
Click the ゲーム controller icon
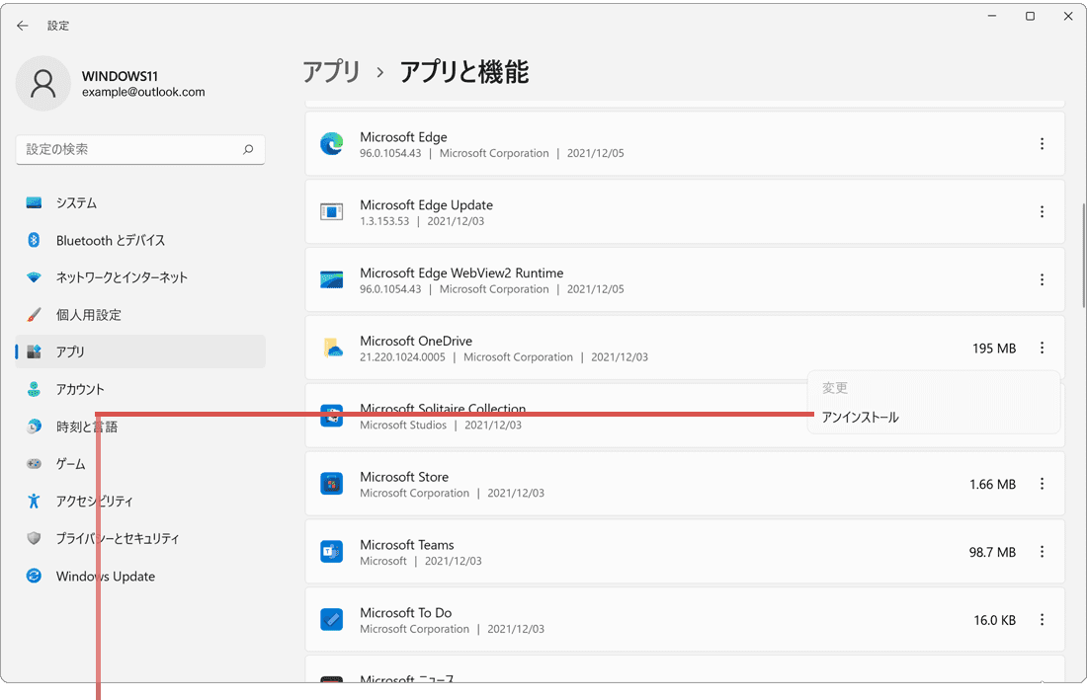pyautogui.click(x=34, y=463)
